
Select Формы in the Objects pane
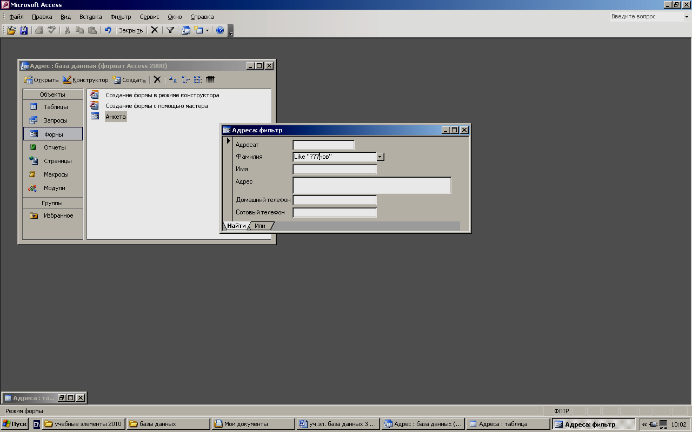tap(53, 134)
